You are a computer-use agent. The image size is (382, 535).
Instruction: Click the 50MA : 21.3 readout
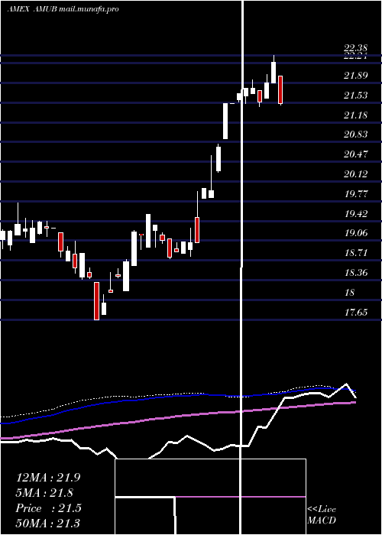pos(47,523)
